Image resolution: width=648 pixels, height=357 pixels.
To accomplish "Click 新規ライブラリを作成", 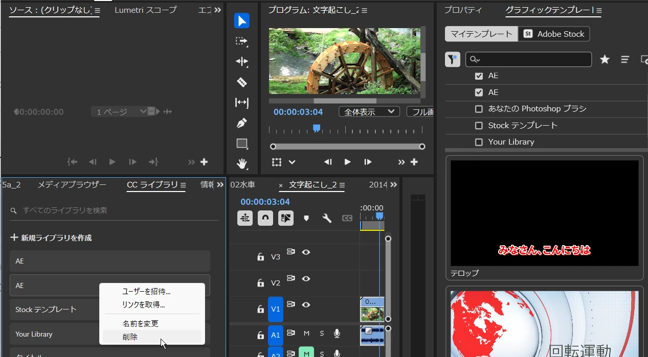I will click(x=51, y=237).
